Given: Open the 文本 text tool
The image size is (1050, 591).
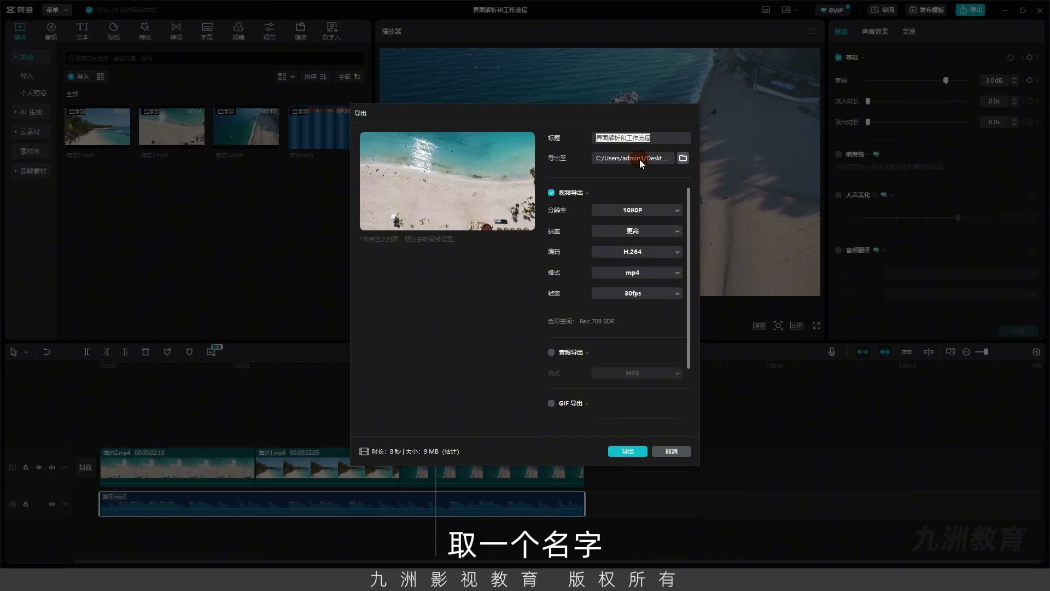Looking at the screenshot, I should [83, 31].
